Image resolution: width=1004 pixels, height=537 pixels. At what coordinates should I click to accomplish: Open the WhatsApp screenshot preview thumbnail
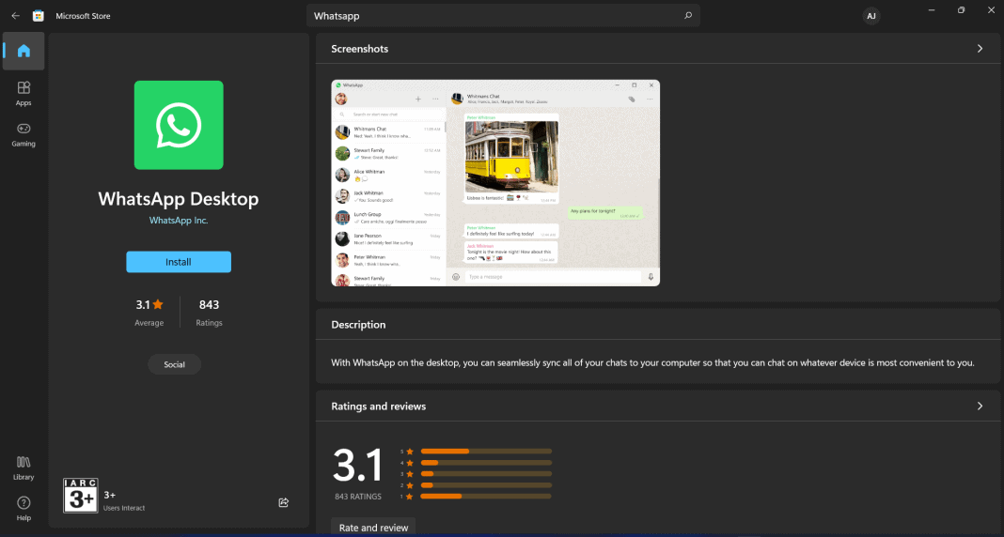[495, 183]
